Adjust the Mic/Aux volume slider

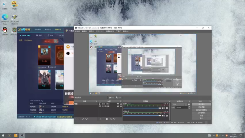tap(142, 108)
